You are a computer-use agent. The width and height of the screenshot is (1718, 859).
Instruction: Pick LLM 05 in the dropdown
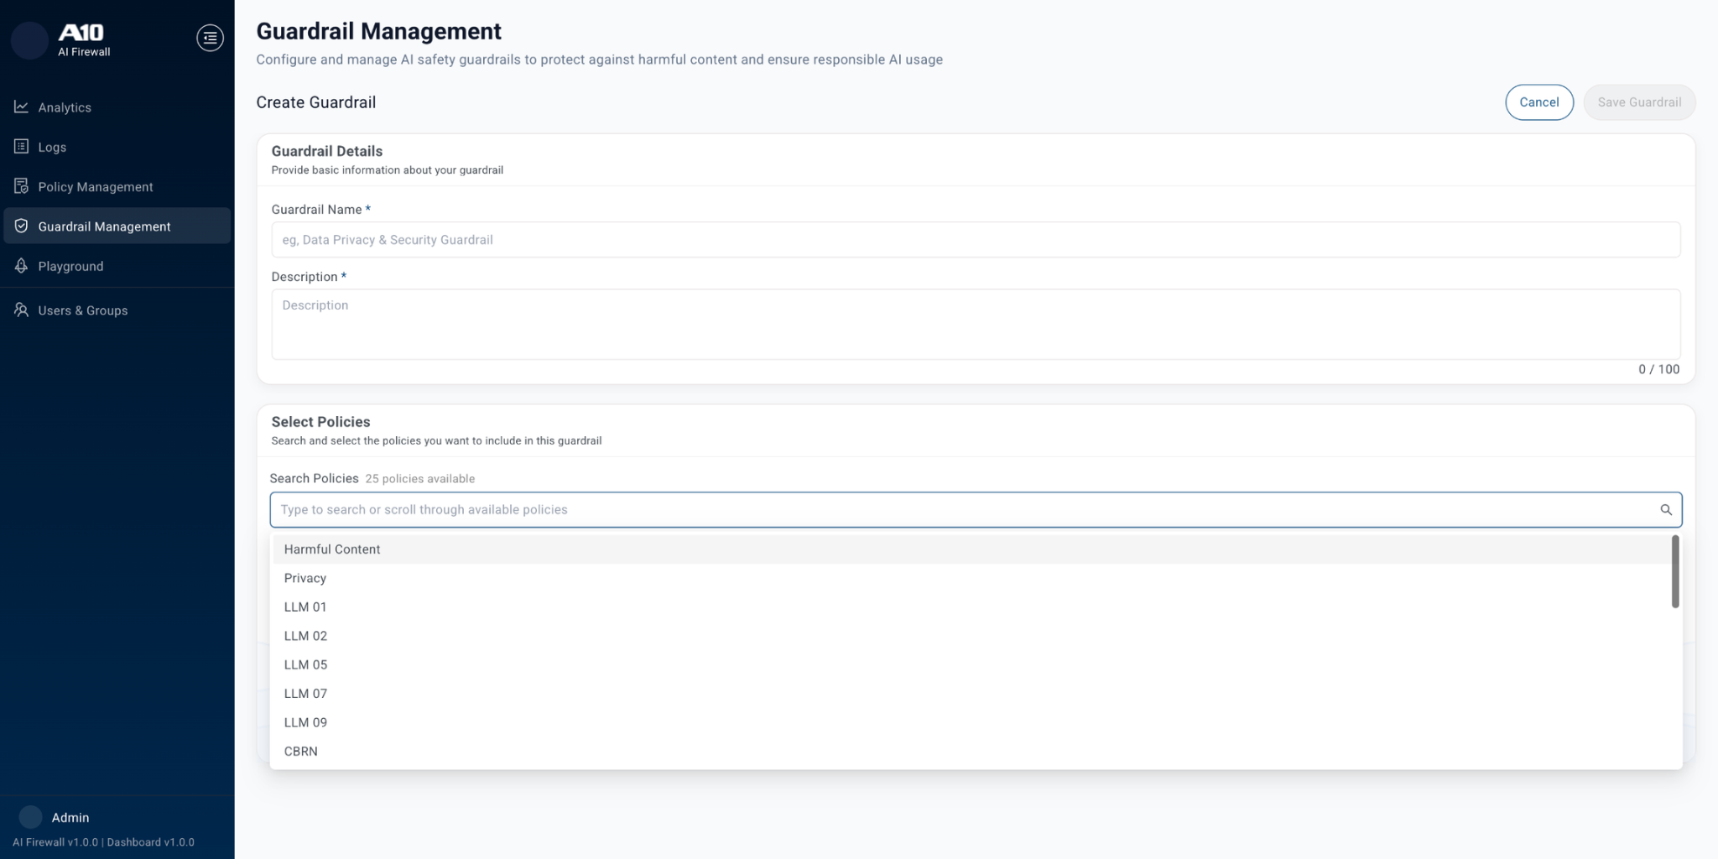(305, 664)
